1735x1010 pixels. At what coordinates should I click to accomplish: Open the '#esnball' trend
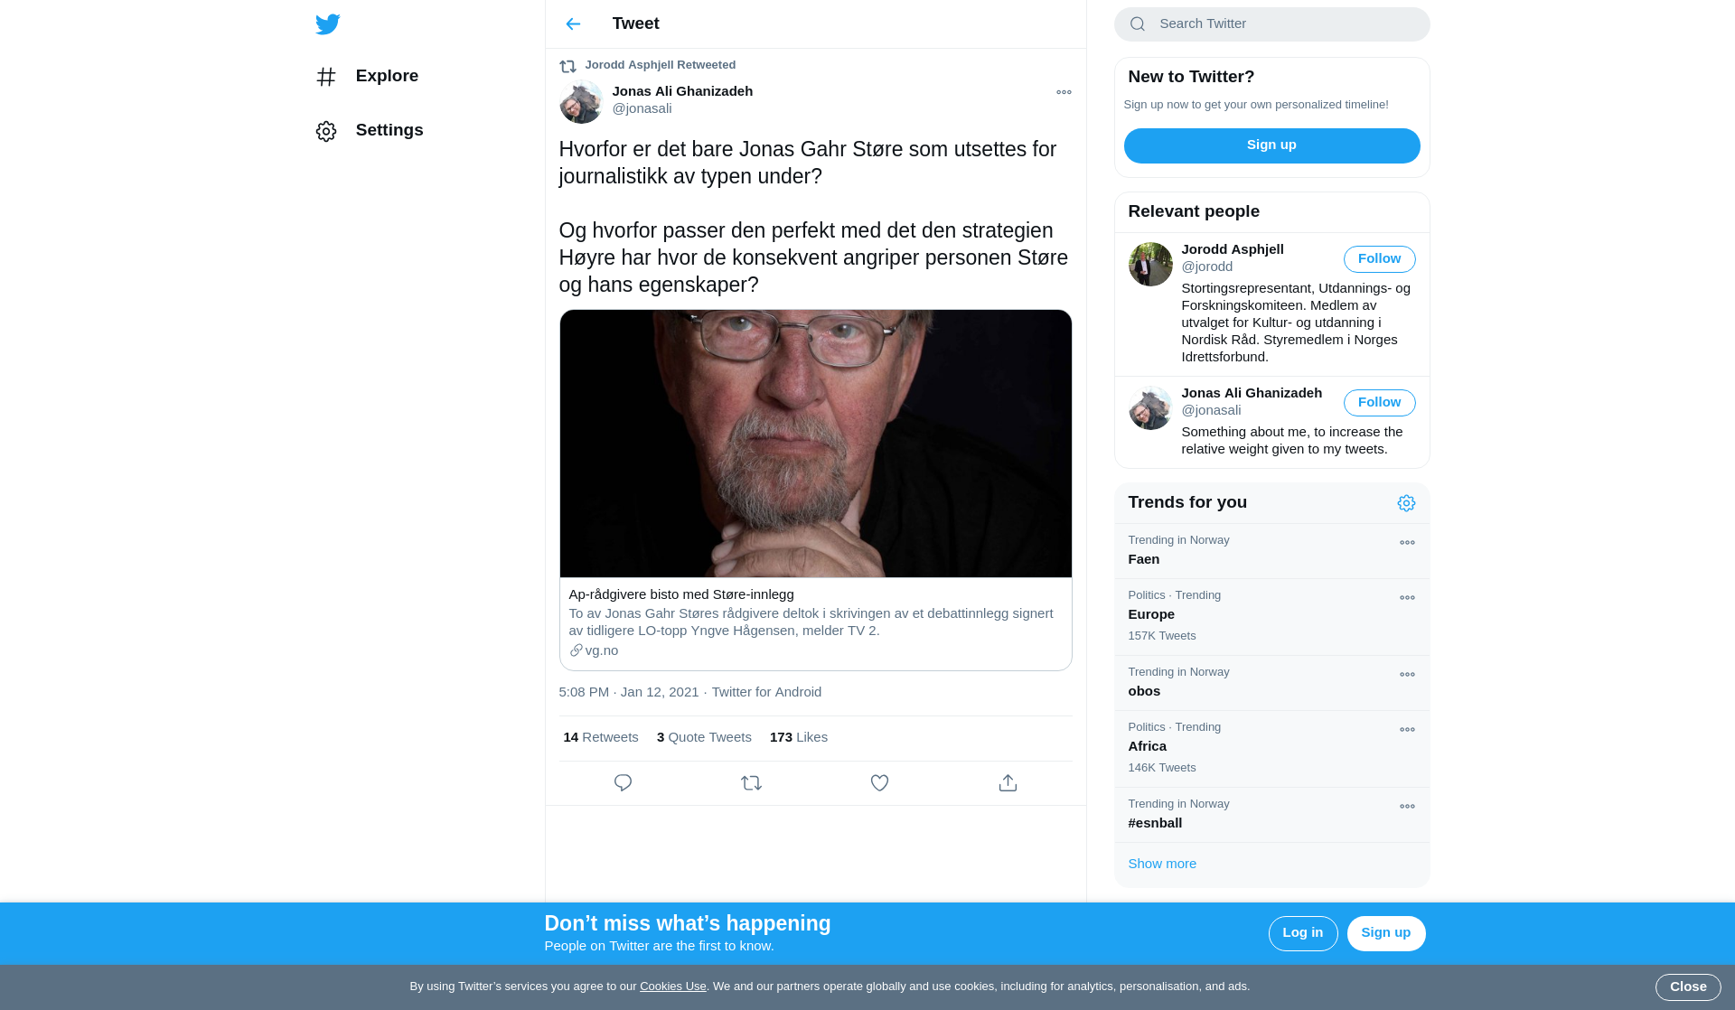[1271, 815]
